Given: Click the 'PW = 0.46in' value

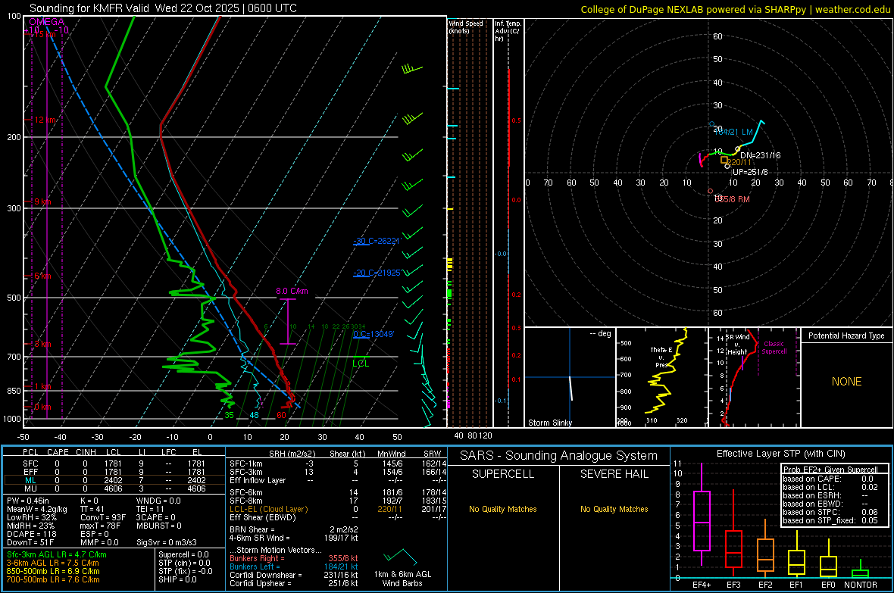Looking at the screenshot, I should (x=28, y=501).
